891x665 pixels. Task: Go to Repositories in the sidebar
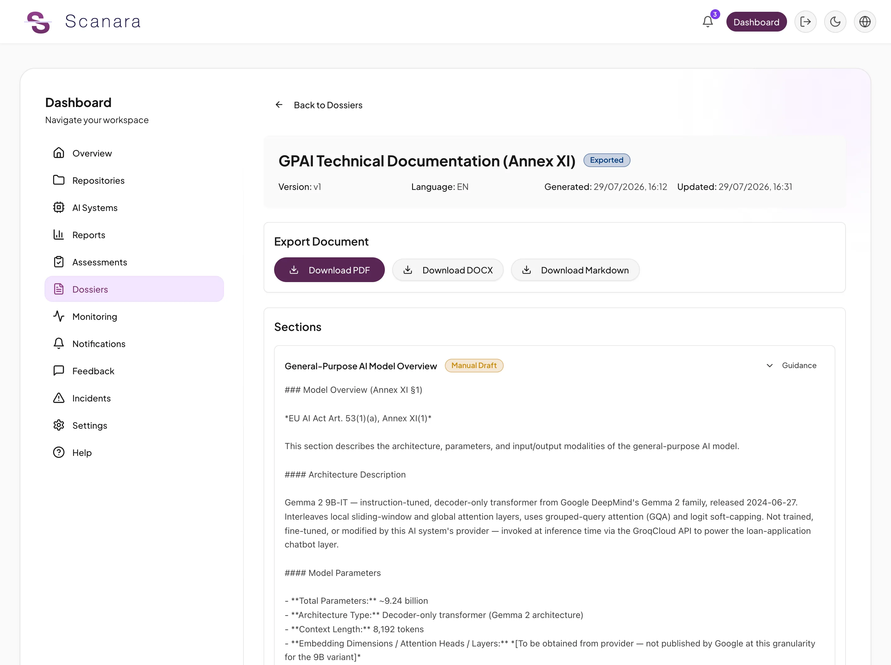pyautogui.click(x=134, y=180)
